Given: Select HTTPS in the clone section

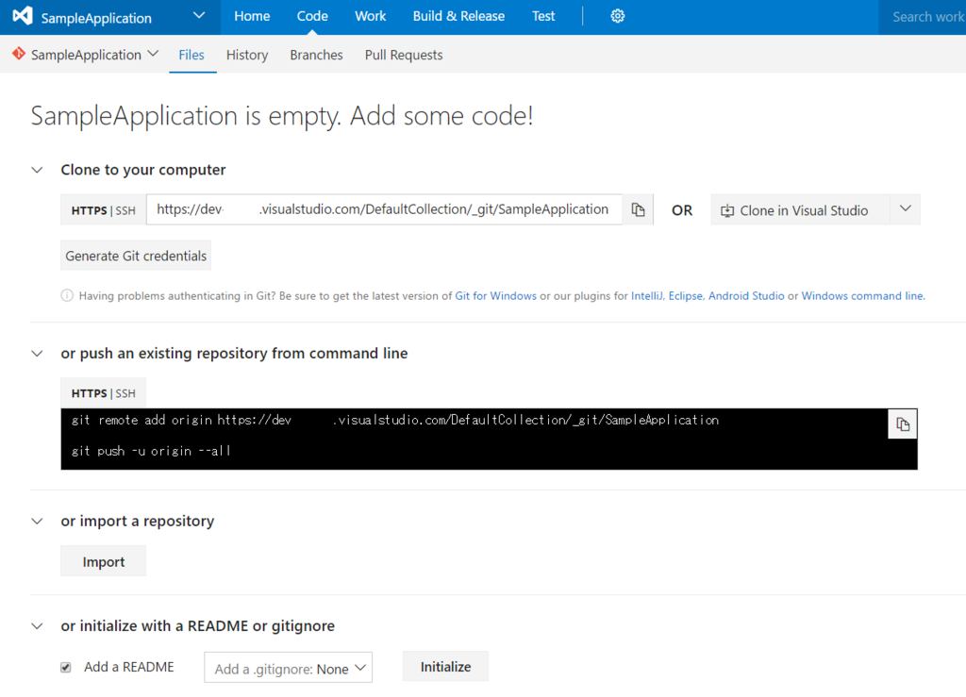Looking at the screenshot, I should pyautogui.click(x=90, y=210).
